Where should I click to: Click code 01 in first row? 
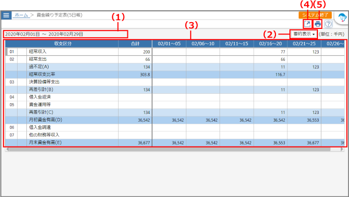pyautogui.click(x=12, y=52)
